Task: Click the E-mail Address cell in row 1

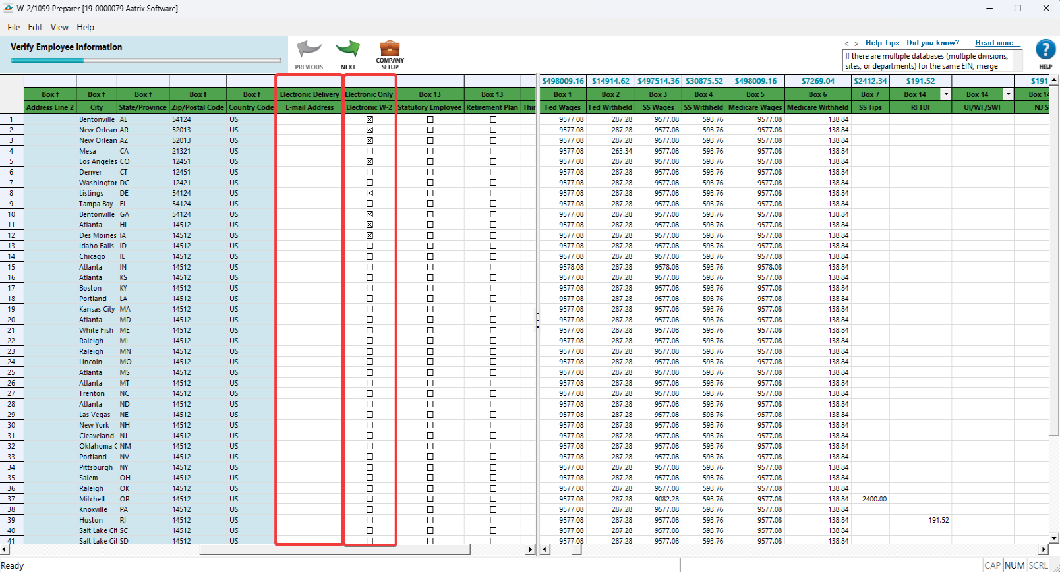Action: pos(309,119)
